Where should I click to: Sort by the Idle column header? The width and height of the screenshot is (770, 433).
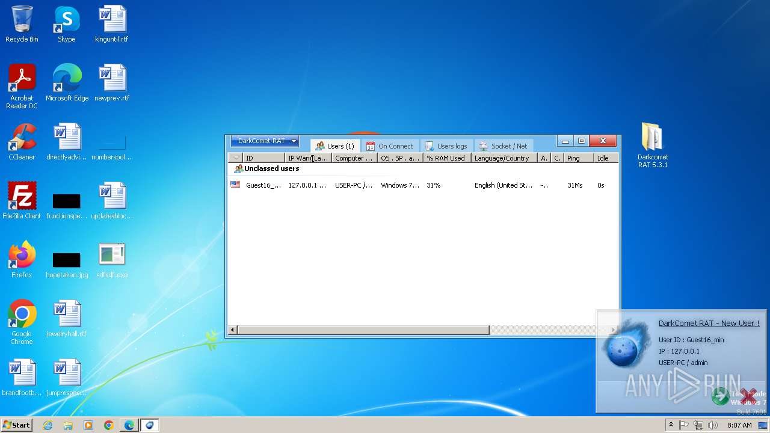pyautogui.click(x=606, y=158)
